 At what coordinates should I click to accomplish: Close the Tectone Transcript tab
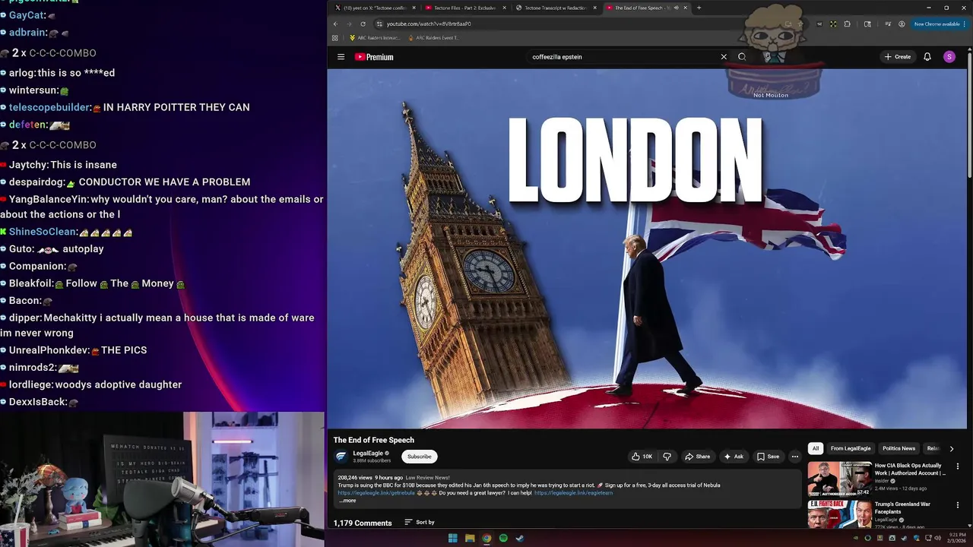pyautogui.click(x=594, y=8)
